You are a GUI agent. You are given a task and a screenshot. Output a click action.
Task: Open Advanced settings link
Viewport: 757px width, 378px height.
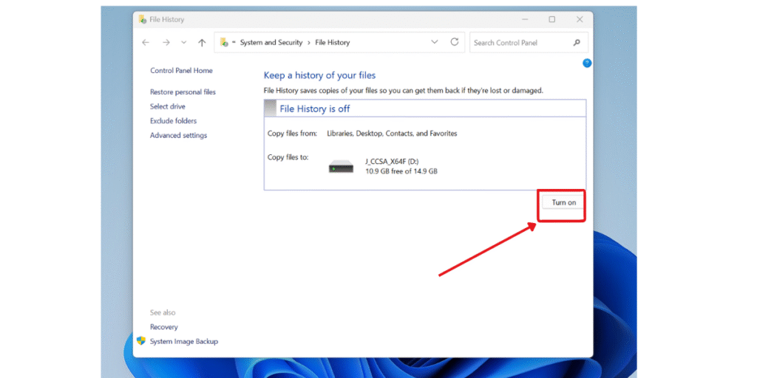178,136
